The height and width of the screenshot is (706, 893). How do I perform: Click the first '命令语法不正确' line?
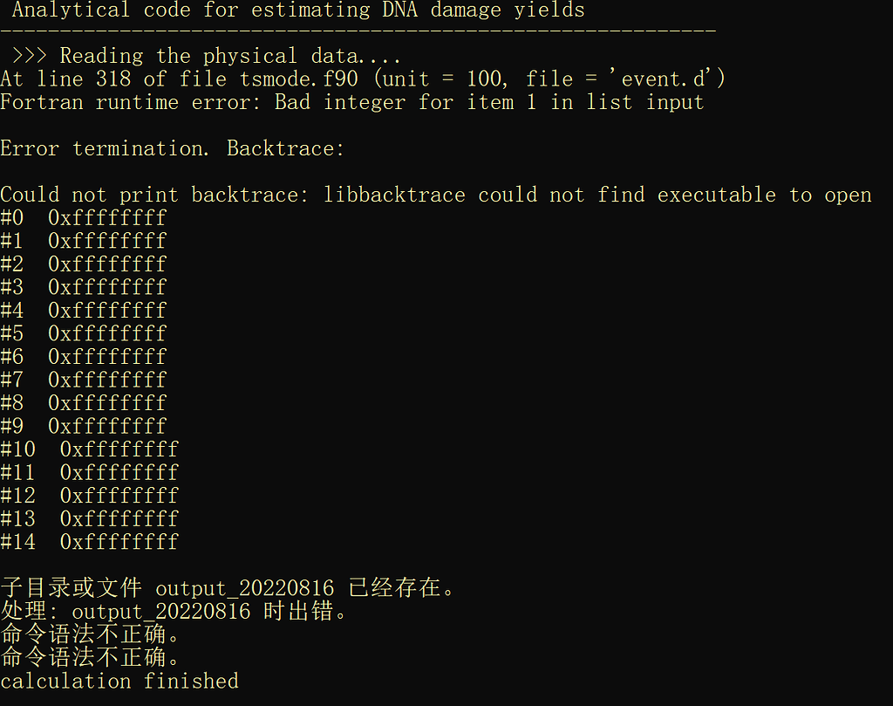pos(90,634)
